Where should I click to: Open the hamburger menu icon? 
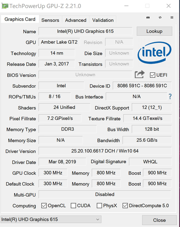(172, 18)
